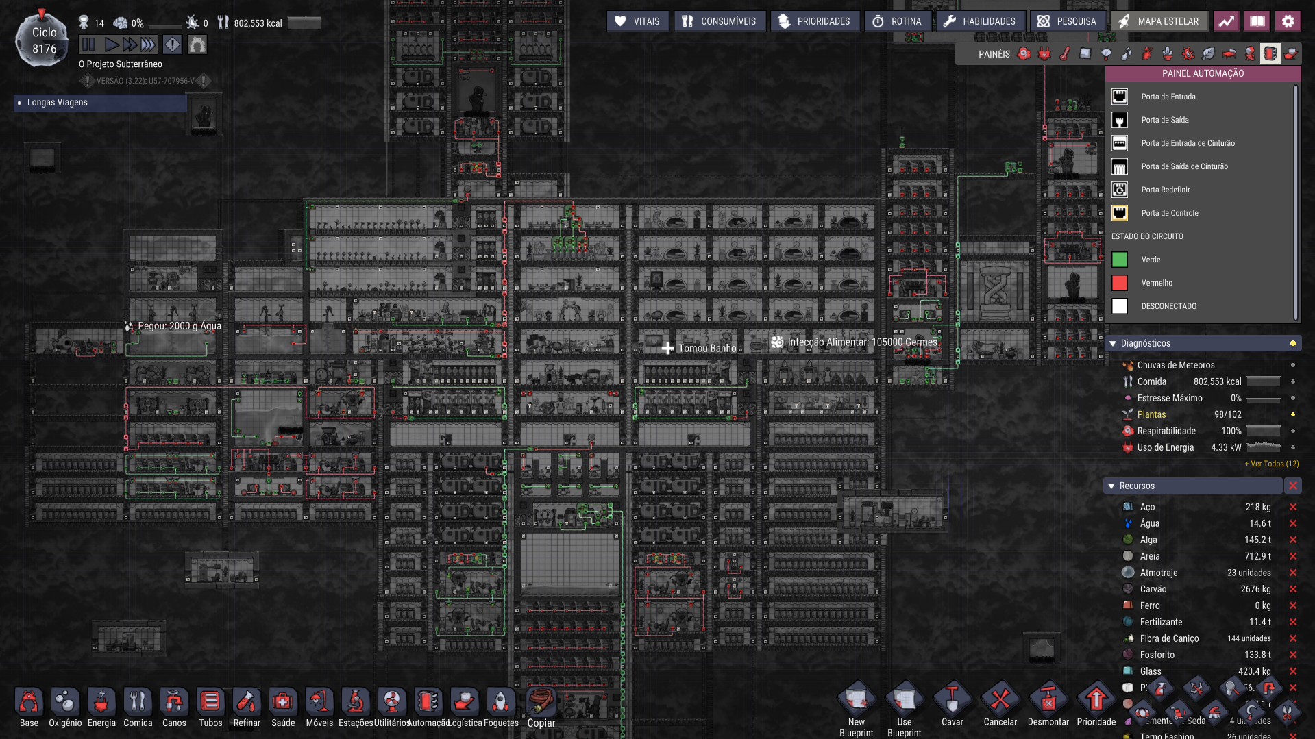Select the Disconnect scissors tool
Screen dimensions: 1315x739
tap(1287, 712)
